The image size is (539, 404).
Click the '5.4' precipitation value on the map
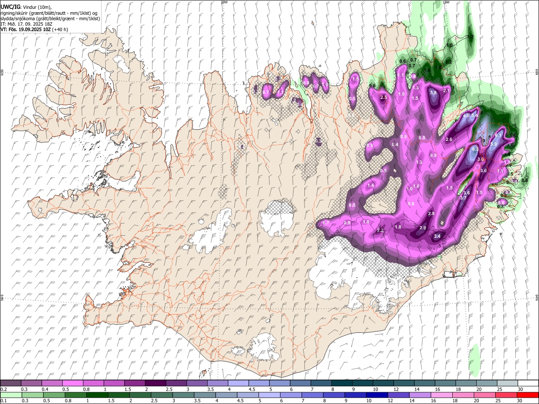(475, 115)
